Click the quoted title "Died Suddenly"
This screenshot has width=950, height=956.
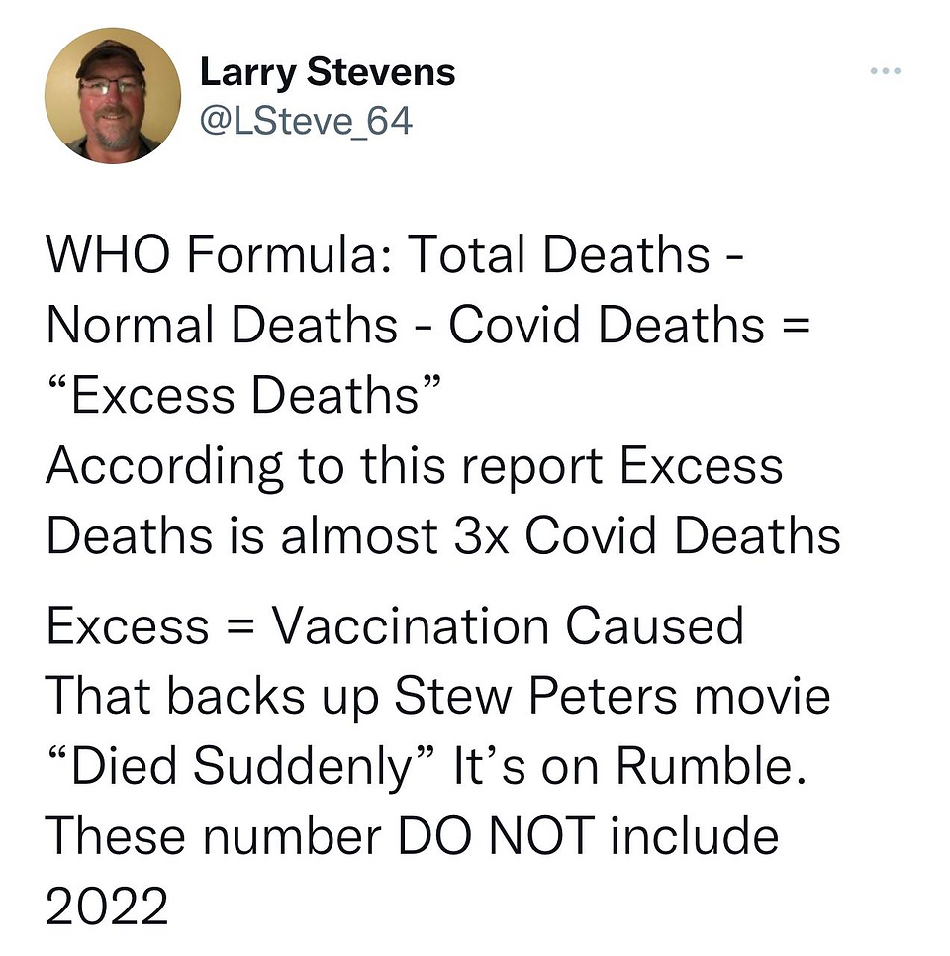point(242,766)
